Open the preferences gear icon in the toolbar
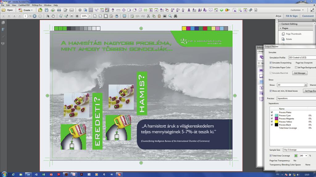Image resolution: width=316 pixels, height=177 pixels. pyautogui.click(x=80, y=10)
